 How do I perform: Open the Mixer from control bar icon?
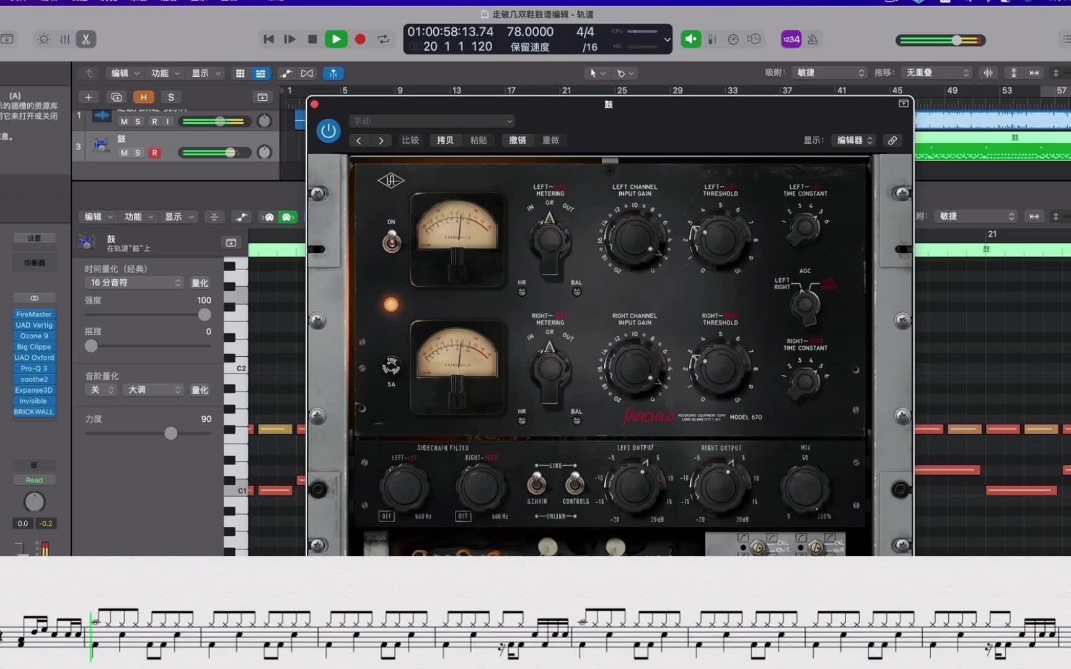click(x=64, y=39)
